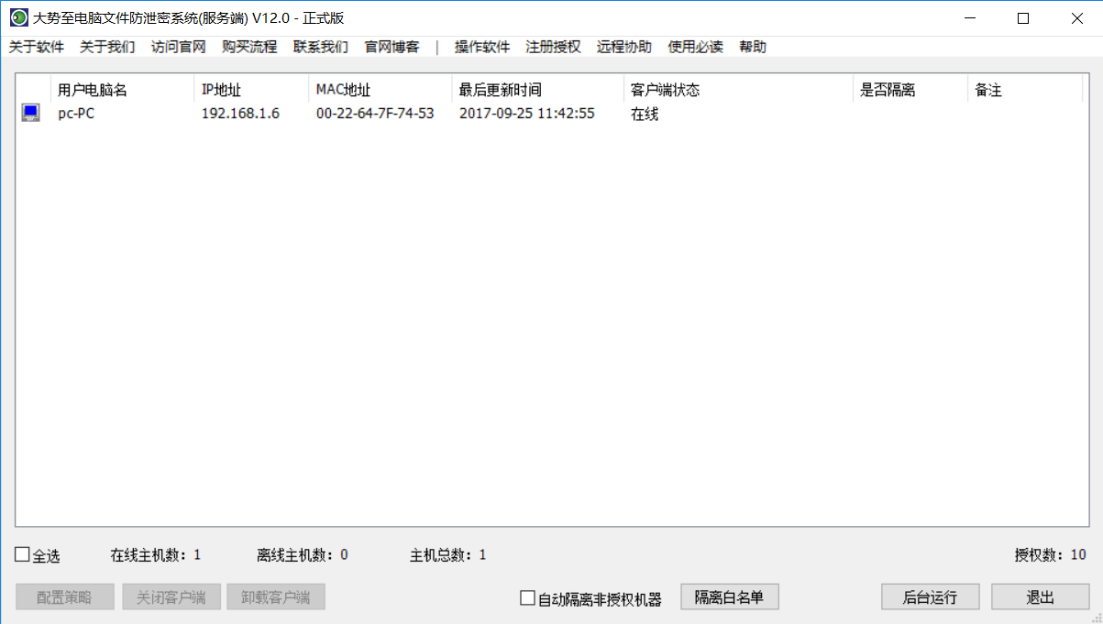Screen dimensions: 1103x624
Task: Open the 帮助 menu
Action: [x=753, y=47]
